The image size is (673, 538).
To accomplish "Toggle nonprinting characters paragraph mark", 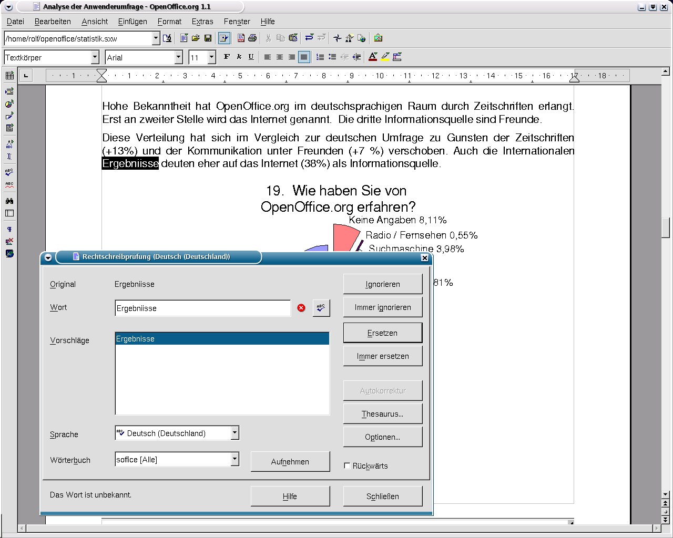I will tap(9, 229).
